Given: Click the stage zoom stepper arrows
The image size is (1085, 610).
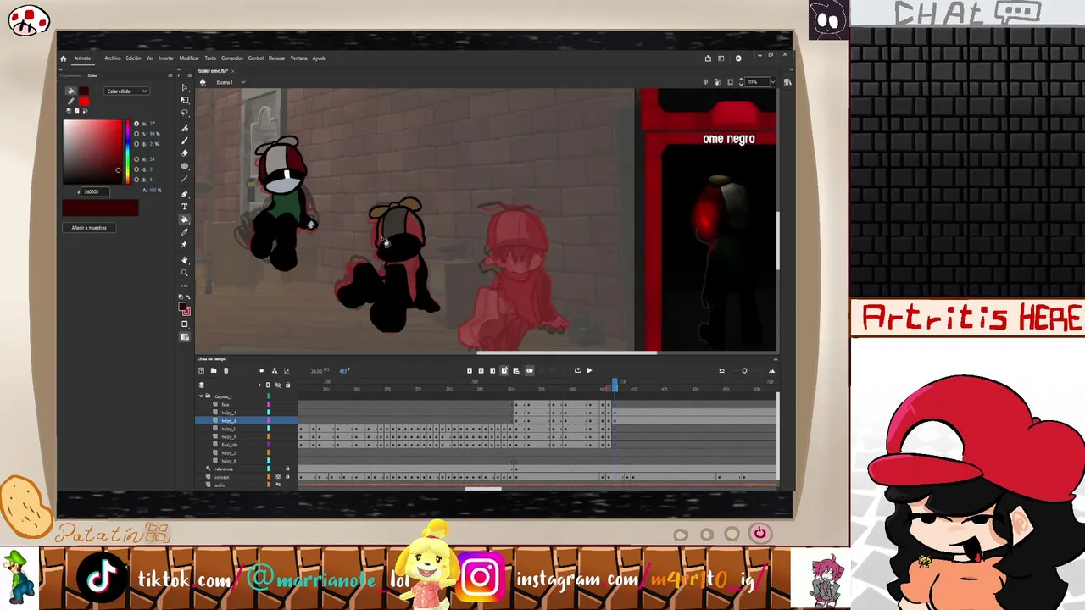Looking at the screenshot, I should coord(742,82).
